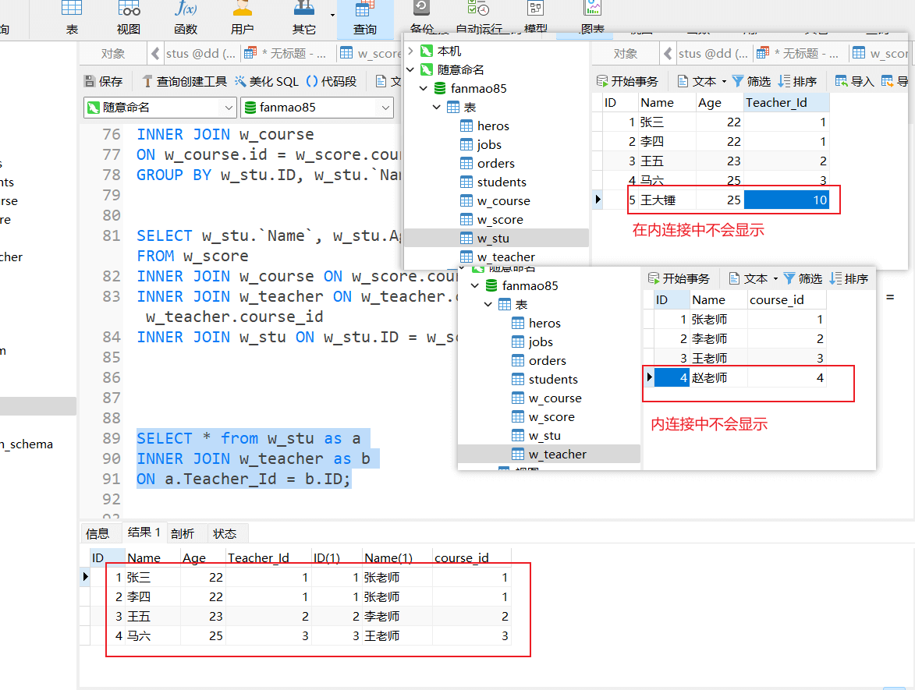Click 排序 sort in w_teacher table view
Screen dimensions: 915x690
coord(849,278)
